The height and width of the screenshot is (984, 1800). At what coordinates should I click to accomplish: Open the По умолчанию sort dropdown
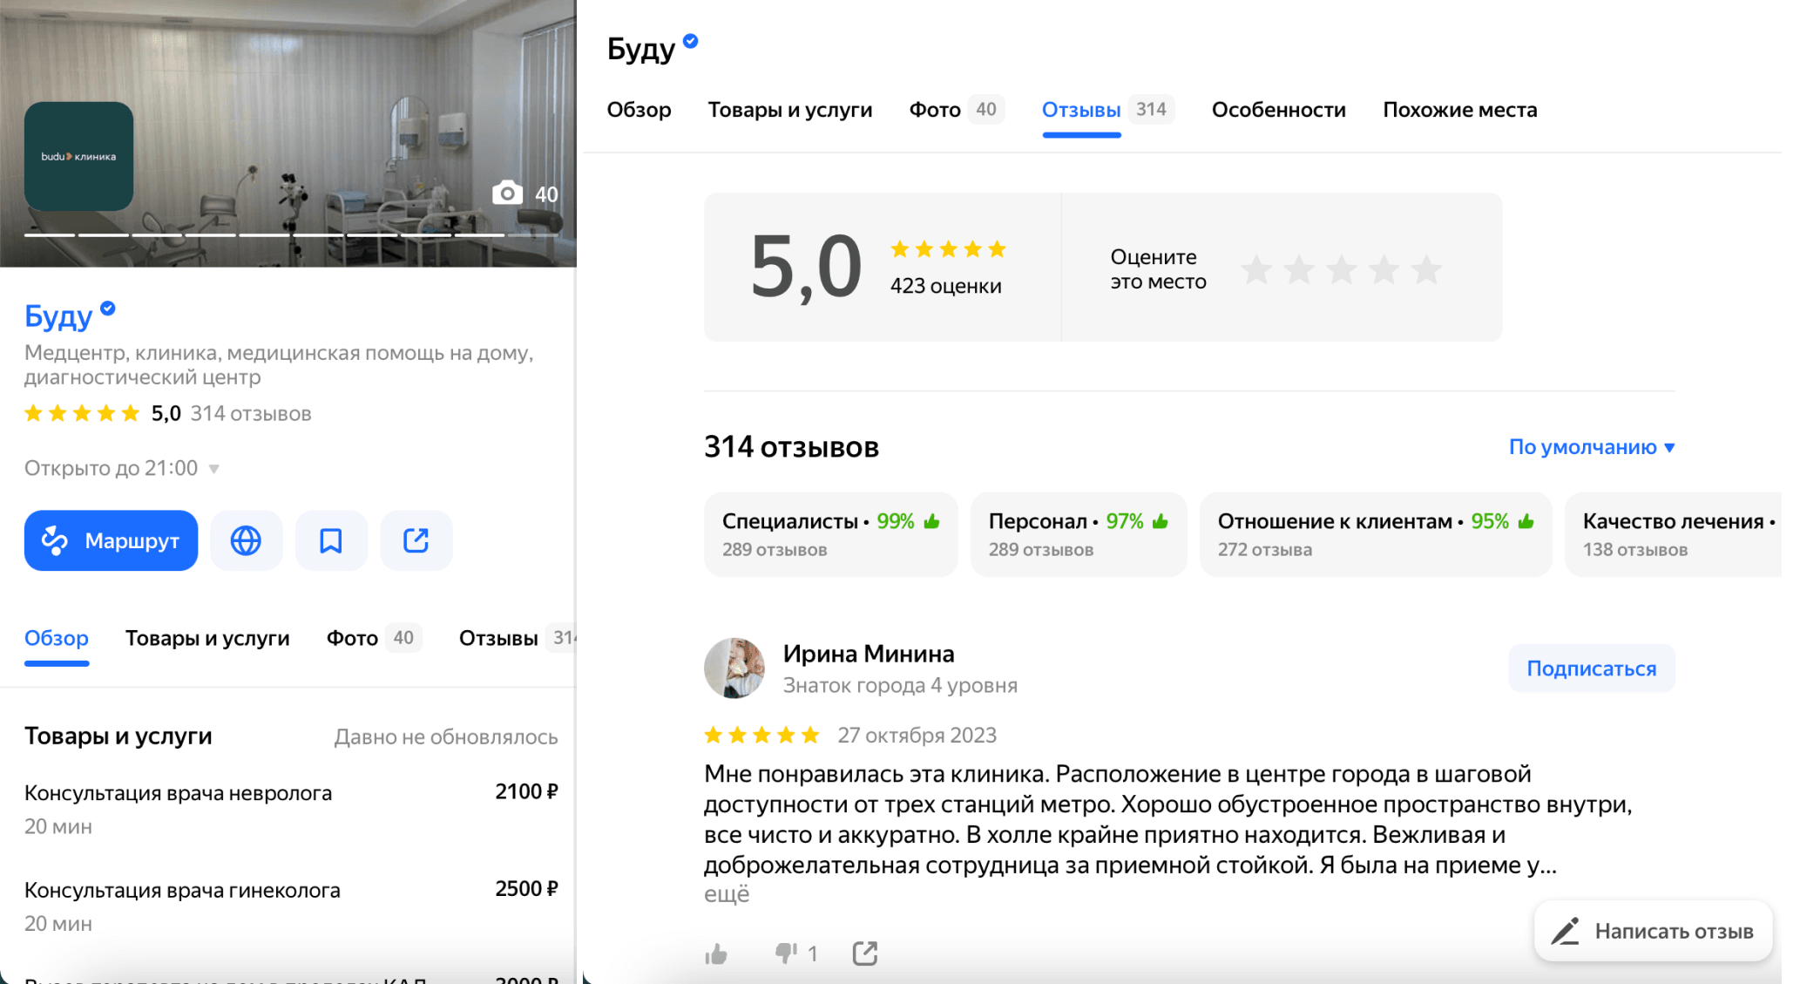(x=1592, y=447)
